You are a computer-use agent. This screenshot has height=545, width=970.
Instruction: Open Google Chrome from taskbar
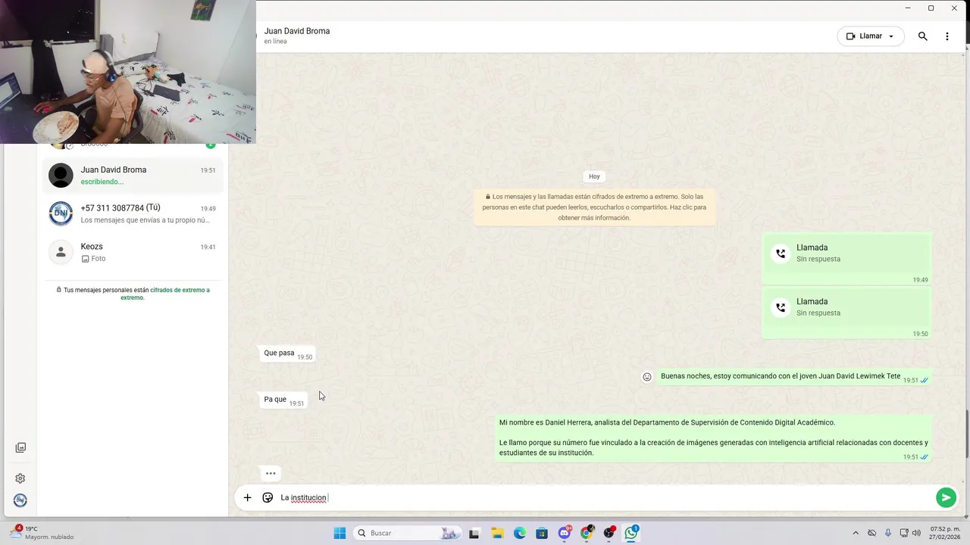click(587, 533)
